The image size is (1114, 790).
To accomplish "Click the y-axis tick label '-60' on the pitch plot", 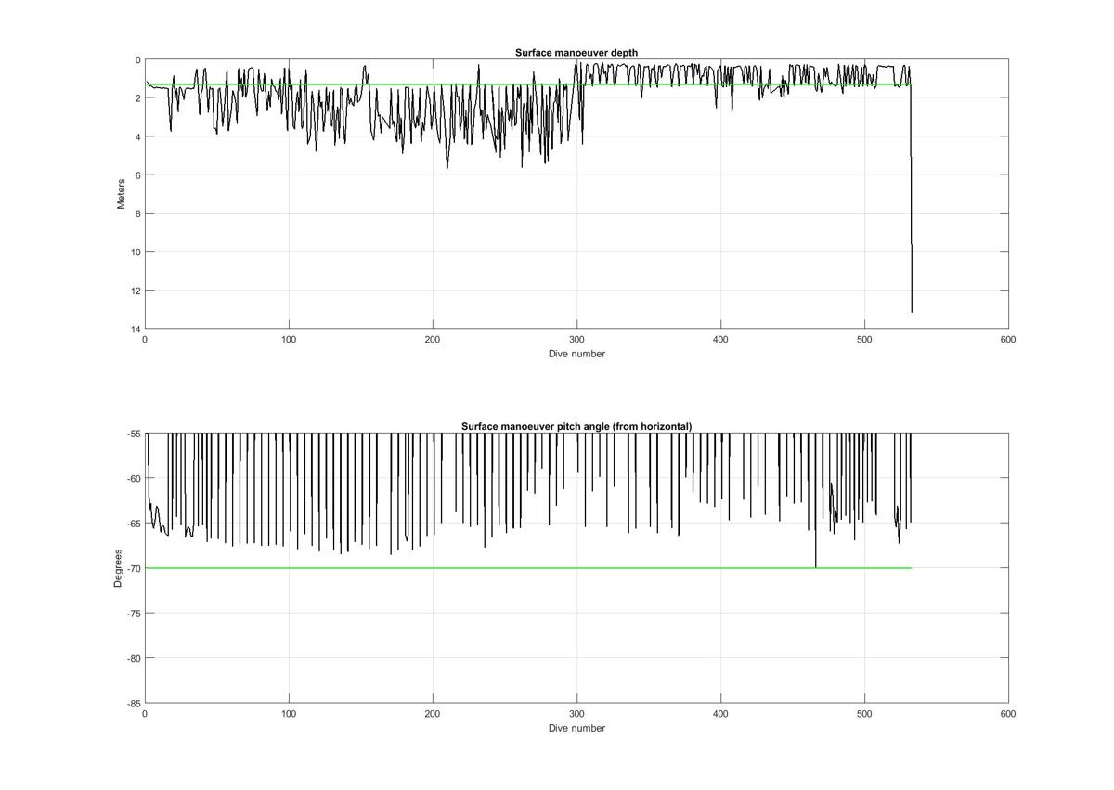I will [133, 478].
